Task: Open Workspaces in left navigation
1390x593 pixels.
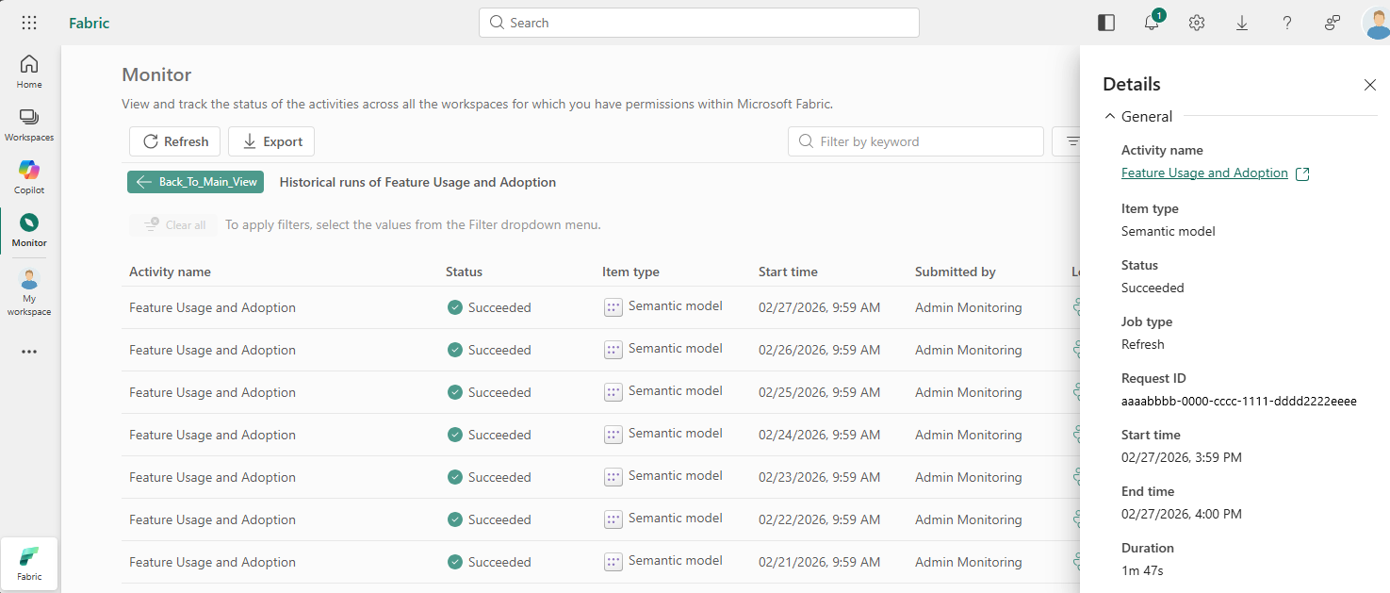Action: coord(29,124)
